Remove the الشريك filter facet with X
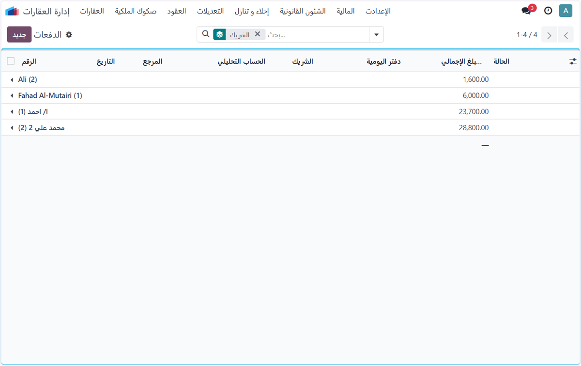Screen dimensions: 581x366 (258, 34)
